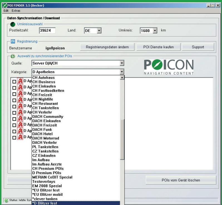The width and height of the screenshot is (222, 205).
Task: Select CH Premium POIs in the list
Action: click(x=76, y=169)
